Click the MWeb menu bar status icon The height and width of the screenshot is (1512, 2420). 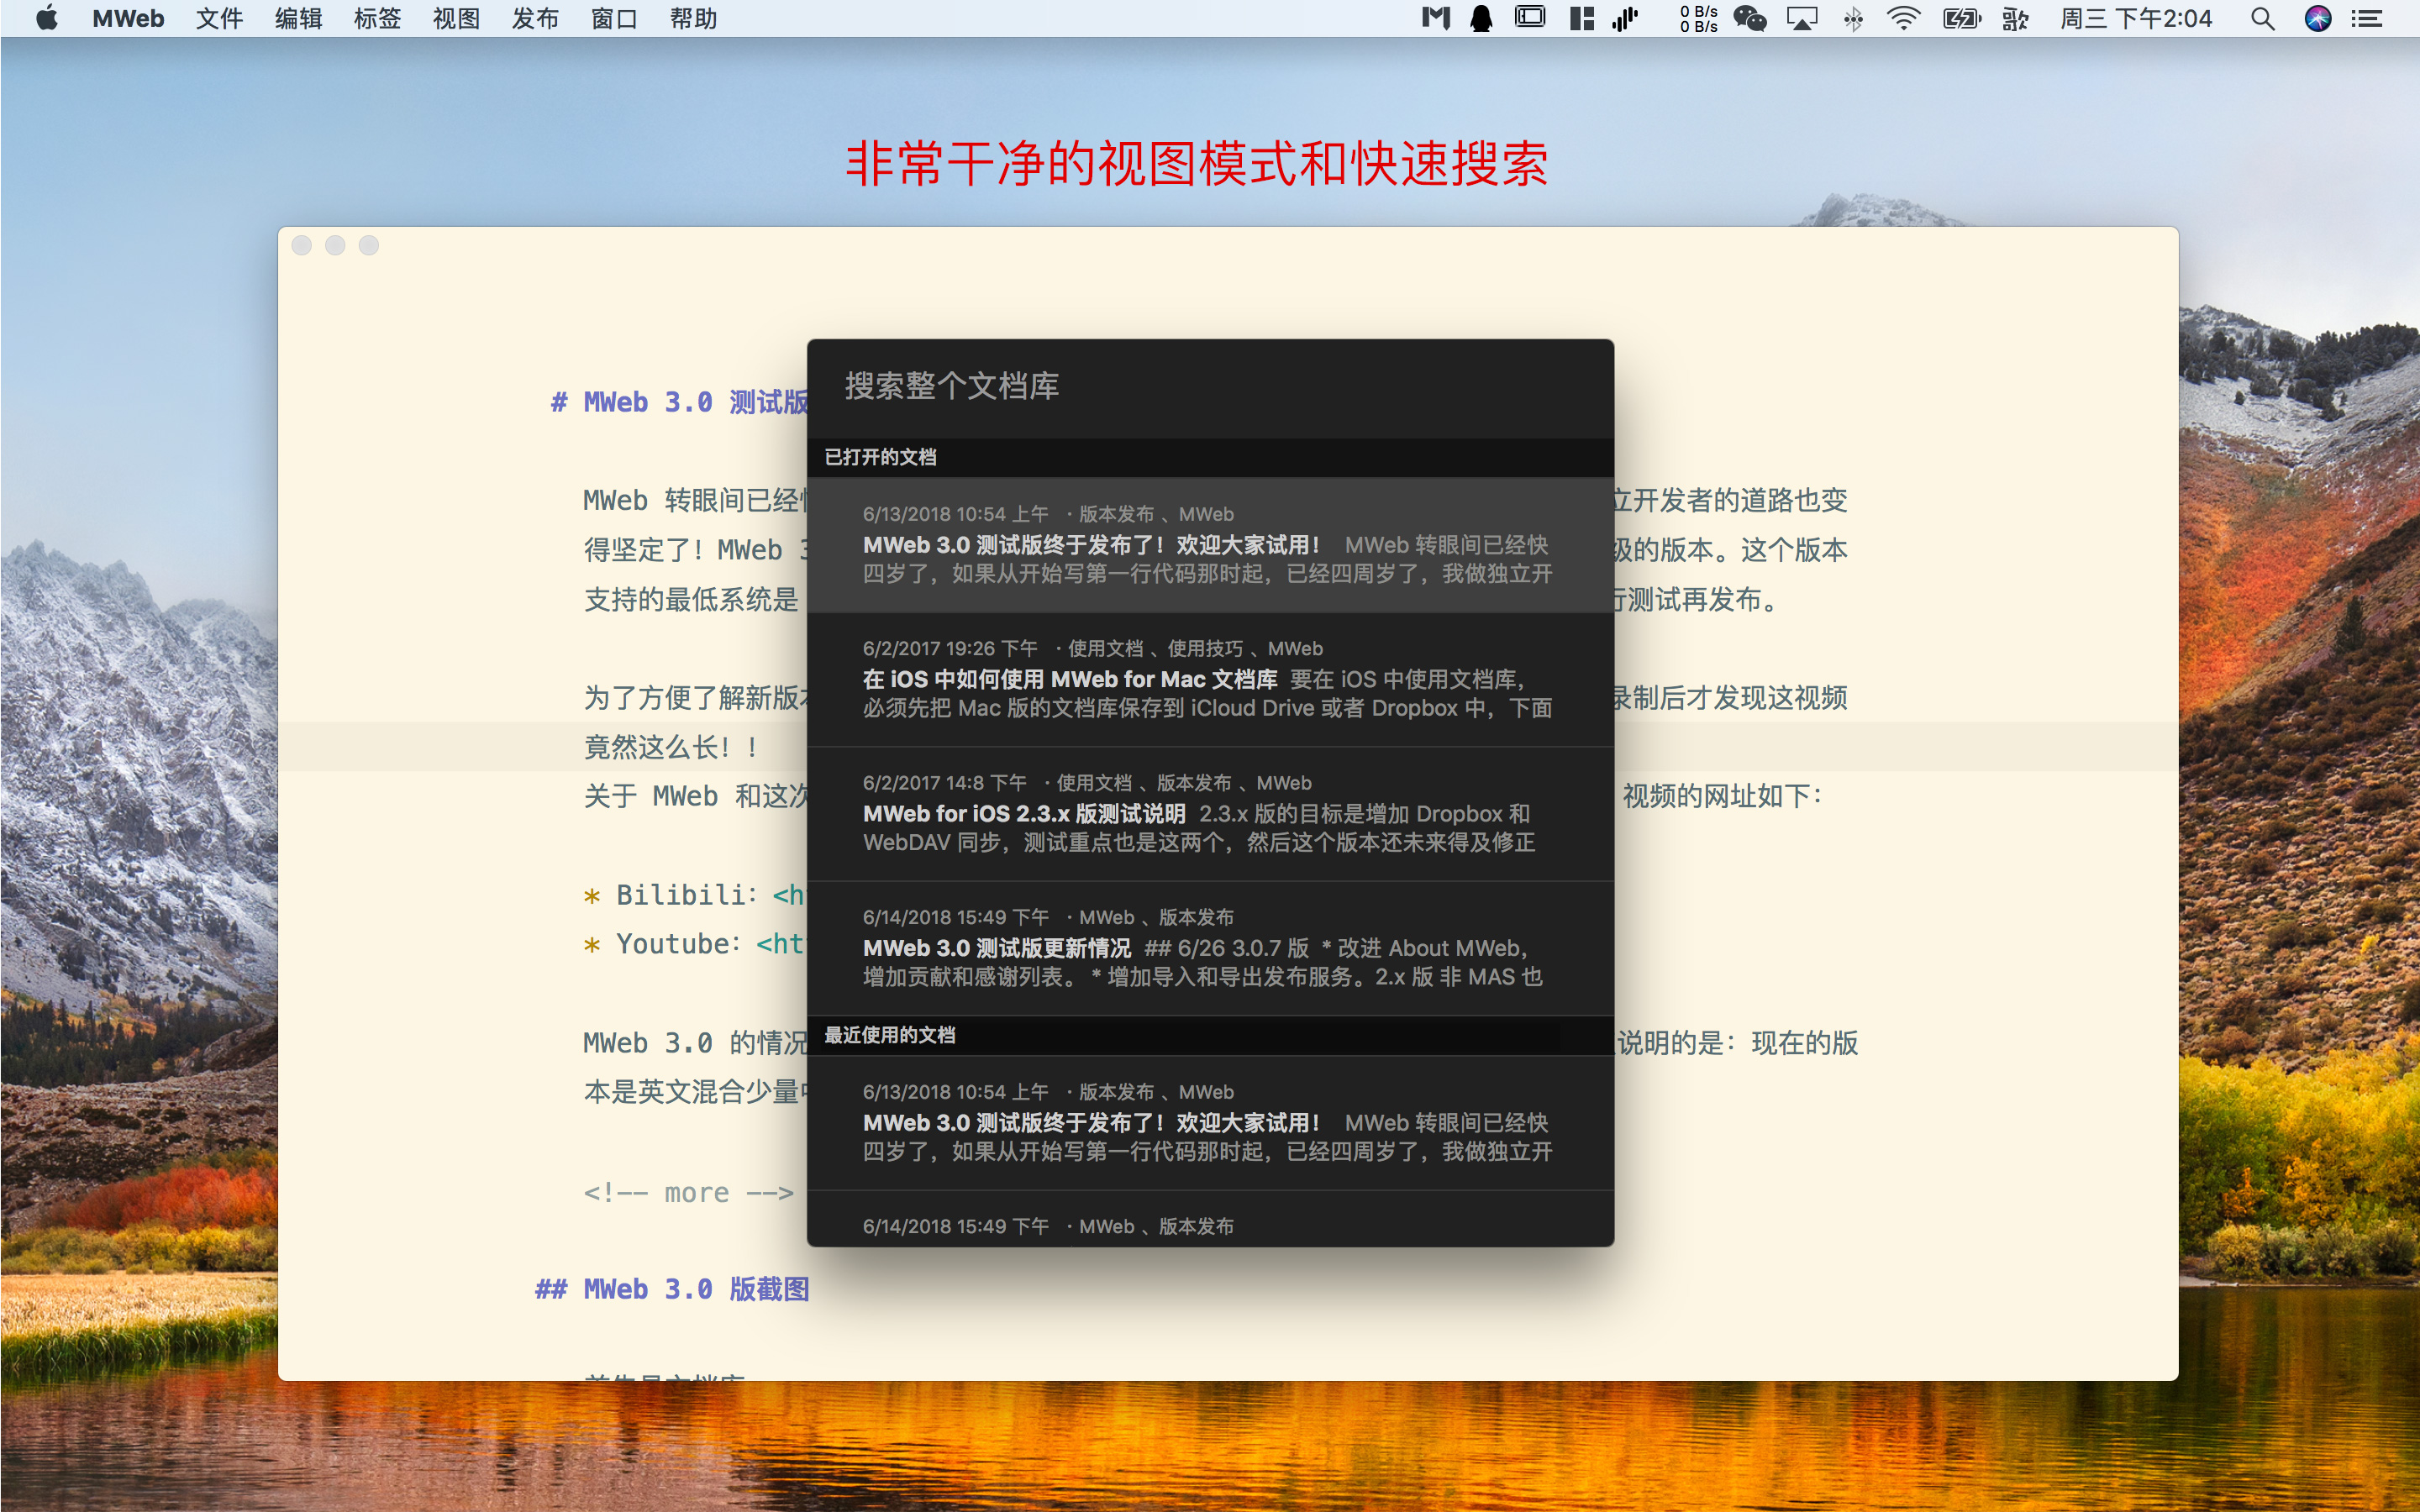[x=1435, y=18]
